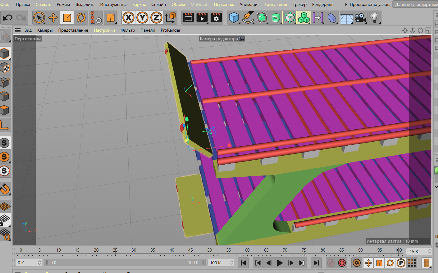Toggle Y axis lock
The height and width of the screenshot is (273, 438).
pyautogui.click(x=142, y=18)
